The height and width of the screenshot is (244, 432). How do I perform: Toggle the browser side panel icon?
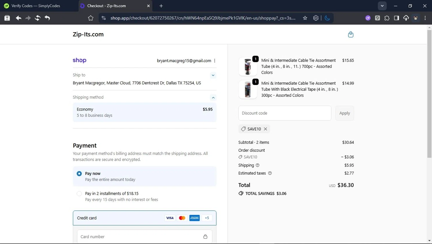[396, 18]
